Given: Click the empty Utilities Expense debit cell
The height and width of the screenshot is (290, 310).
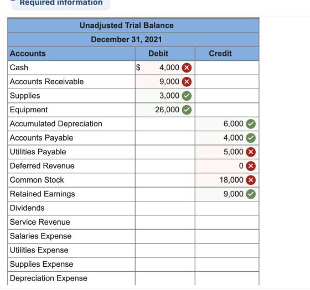Looking at the screenshot, I should (165, 250).
